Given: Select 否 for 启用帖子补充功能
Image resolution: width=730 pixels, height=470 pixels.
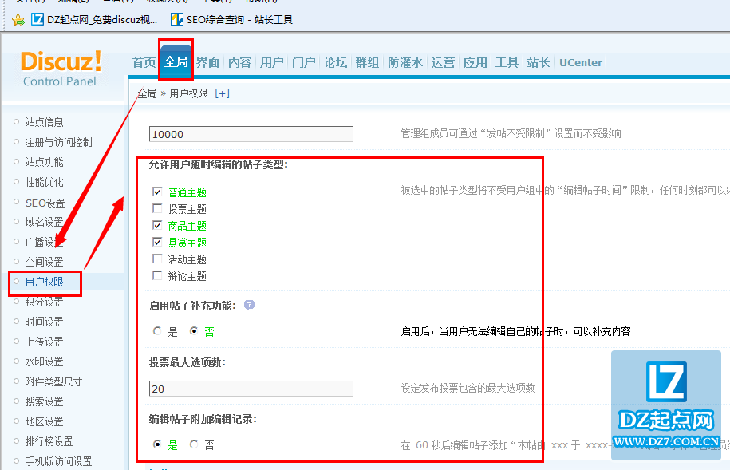Looking at the screenshot, I should (194, 331).
